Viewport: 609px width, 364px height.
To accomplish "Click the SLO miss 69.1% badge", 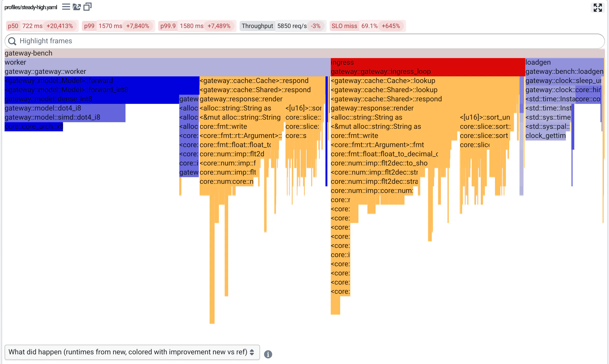I will tap(367, 26).
